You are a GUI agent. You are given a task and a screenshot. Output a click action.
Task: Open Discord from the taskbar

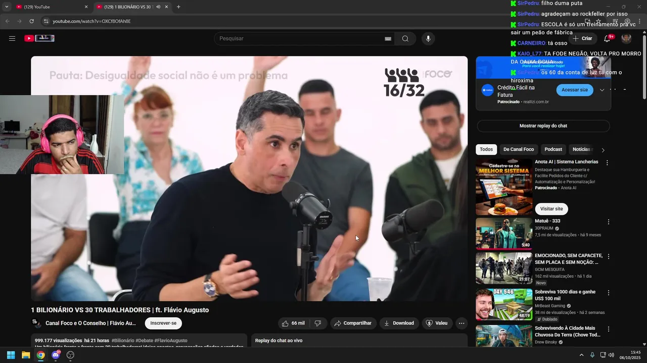tap(56, 355)
